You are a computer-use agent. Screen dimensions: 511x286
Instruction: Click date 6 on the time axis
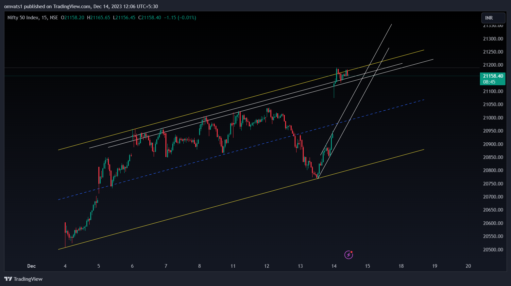(132, 266)
